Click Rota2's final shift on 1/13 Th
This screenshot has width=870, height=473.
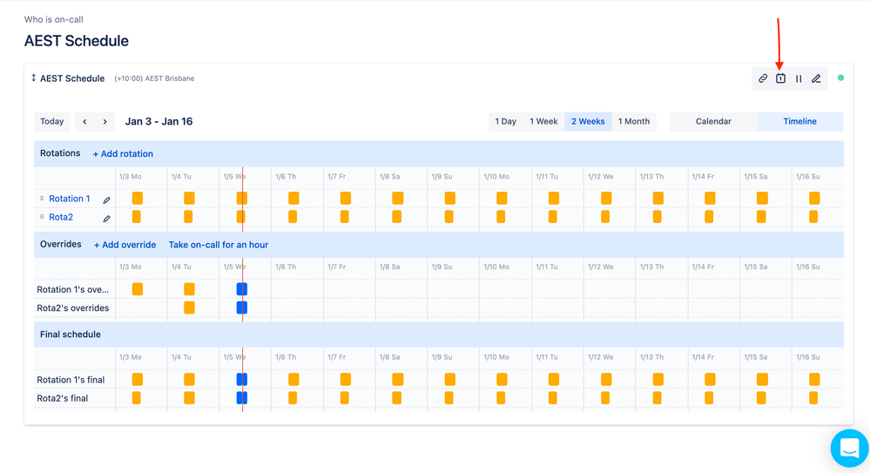[657, 397]
